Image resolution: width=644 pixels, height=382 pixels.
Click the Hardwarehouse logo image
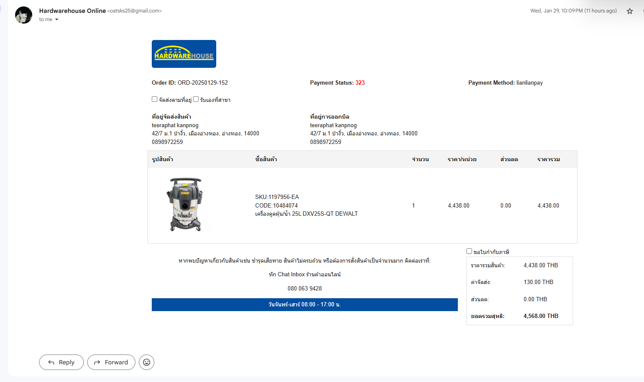tap(184, 54)
